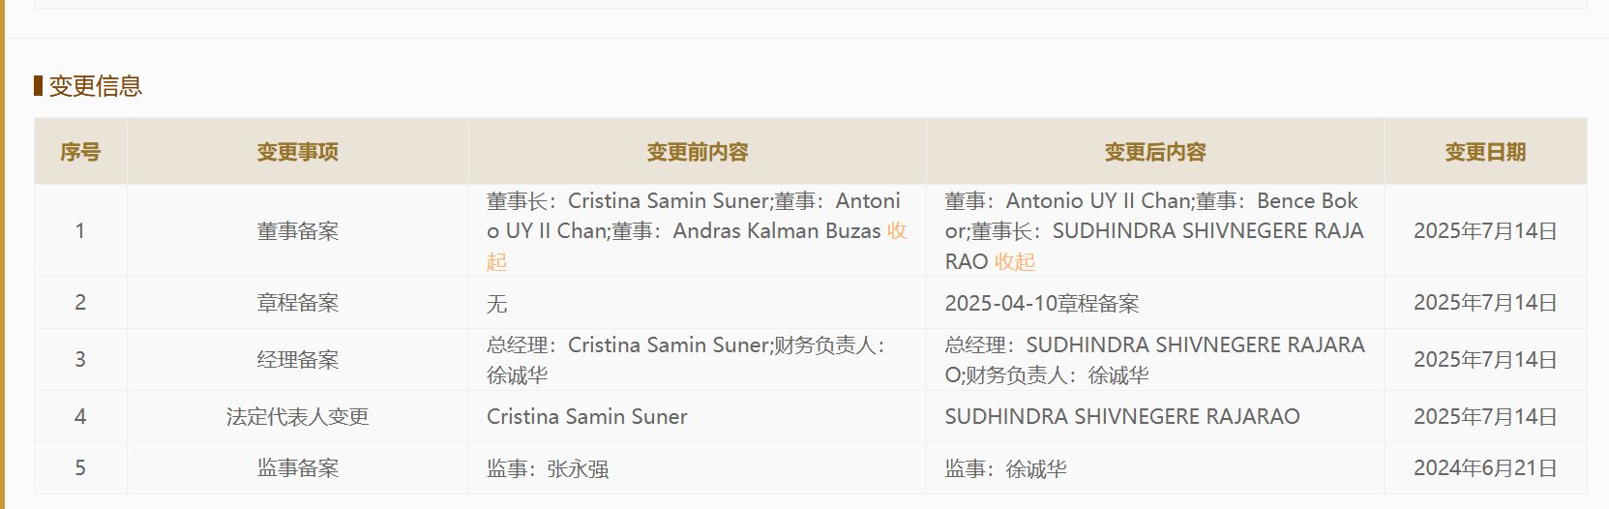Click the 变更日期 column header
This screenshot has height=509, width=1609.
pos(1485,152)
